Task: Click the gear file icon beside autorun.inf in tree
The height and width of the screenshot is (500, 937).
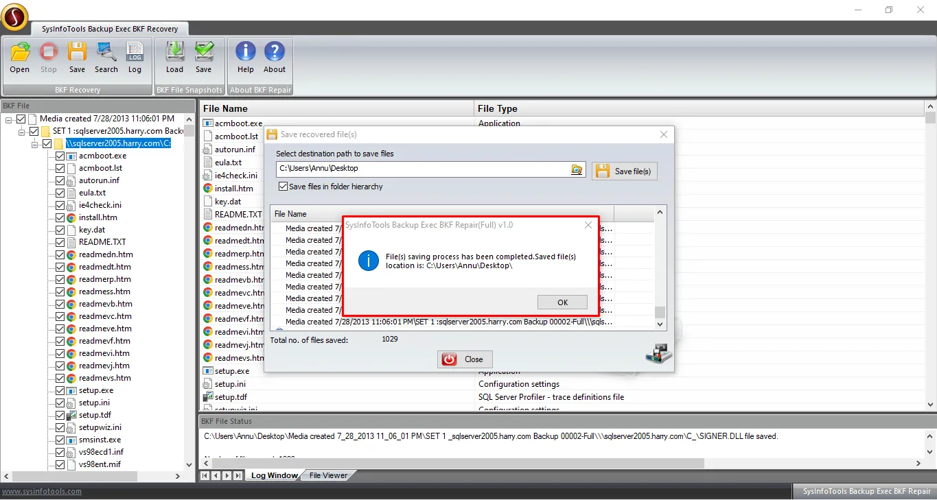Action: click(71, 180)
